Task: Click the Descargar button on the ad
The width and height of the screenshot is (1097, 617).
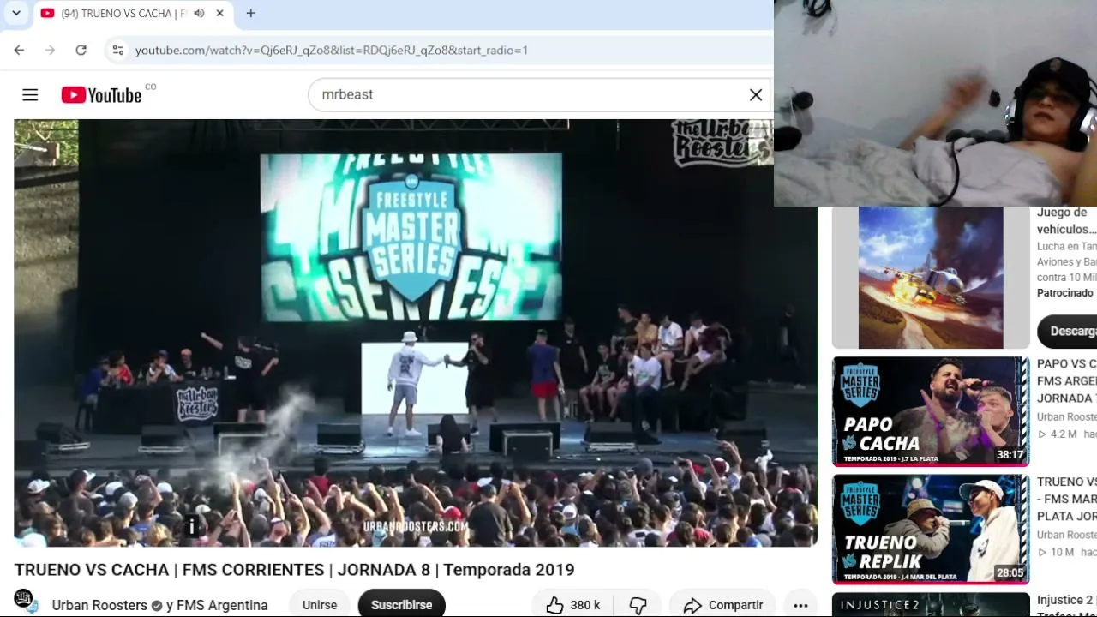Action: click(1068, 331)
